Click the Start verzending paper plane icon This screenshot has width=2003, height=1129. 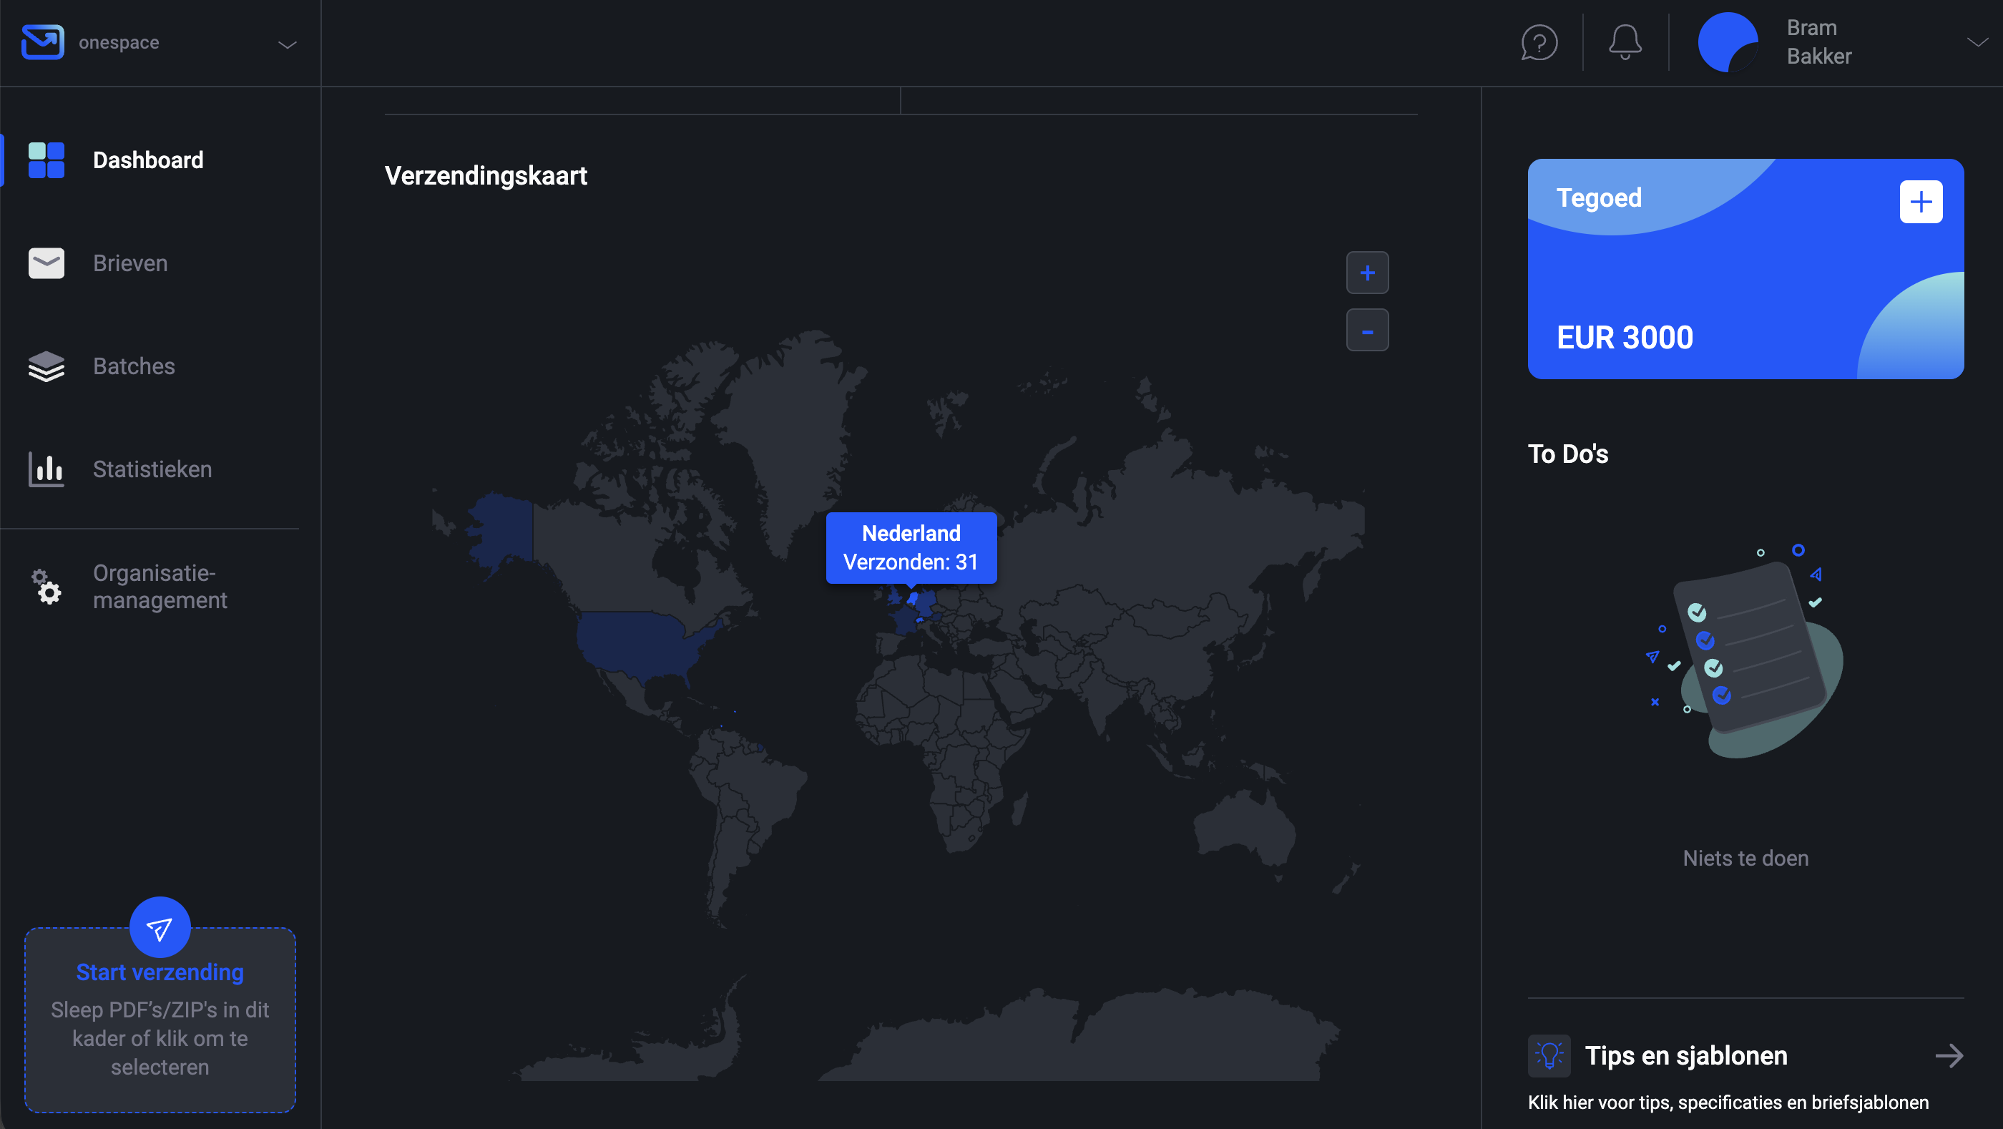click(160, 927)
